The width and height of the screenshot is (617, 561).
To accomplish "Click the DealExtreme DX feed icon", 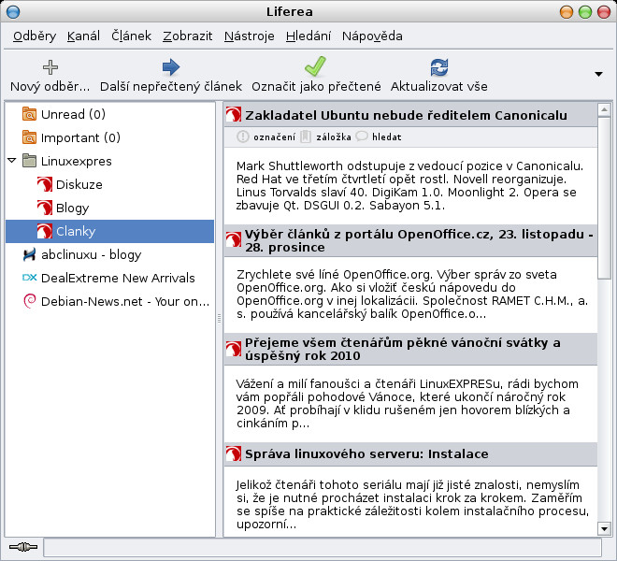I will (30, 278).
